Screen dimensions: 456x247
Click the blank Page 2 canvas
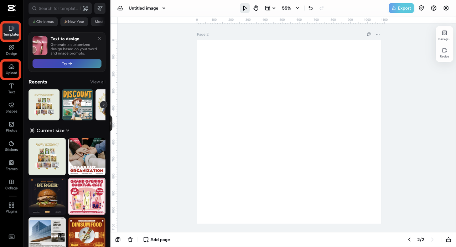tap(289, 132)
